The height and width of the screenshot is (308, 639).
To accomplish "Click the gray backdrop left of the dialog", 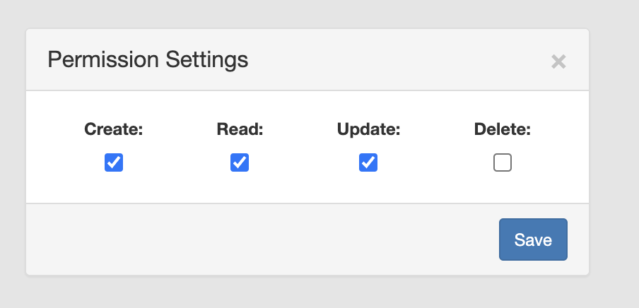I will click(x=12, y=152).
